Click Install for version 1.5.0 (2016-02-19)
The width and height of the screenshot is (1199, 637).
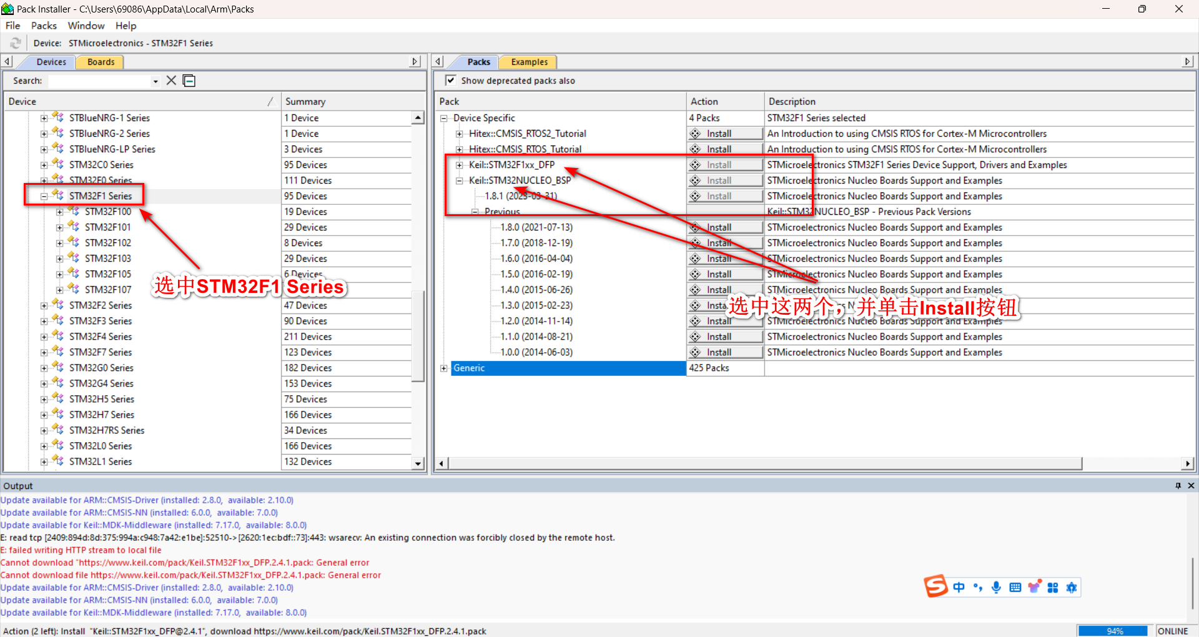(x=726, y=274)
